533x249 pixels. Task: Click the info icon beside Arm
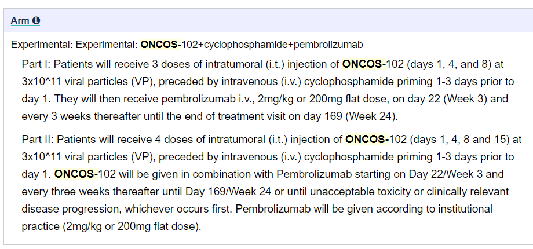tap(36, 20)
